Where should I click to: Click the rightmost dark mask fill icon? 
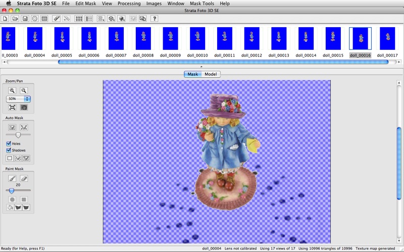pyautogui.click(x=26, y=207)
